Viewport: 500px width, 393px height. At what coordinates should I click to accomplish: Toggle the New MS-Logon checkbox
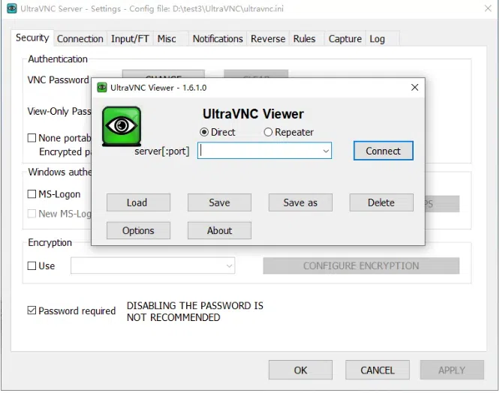click(x=32, y=214)
